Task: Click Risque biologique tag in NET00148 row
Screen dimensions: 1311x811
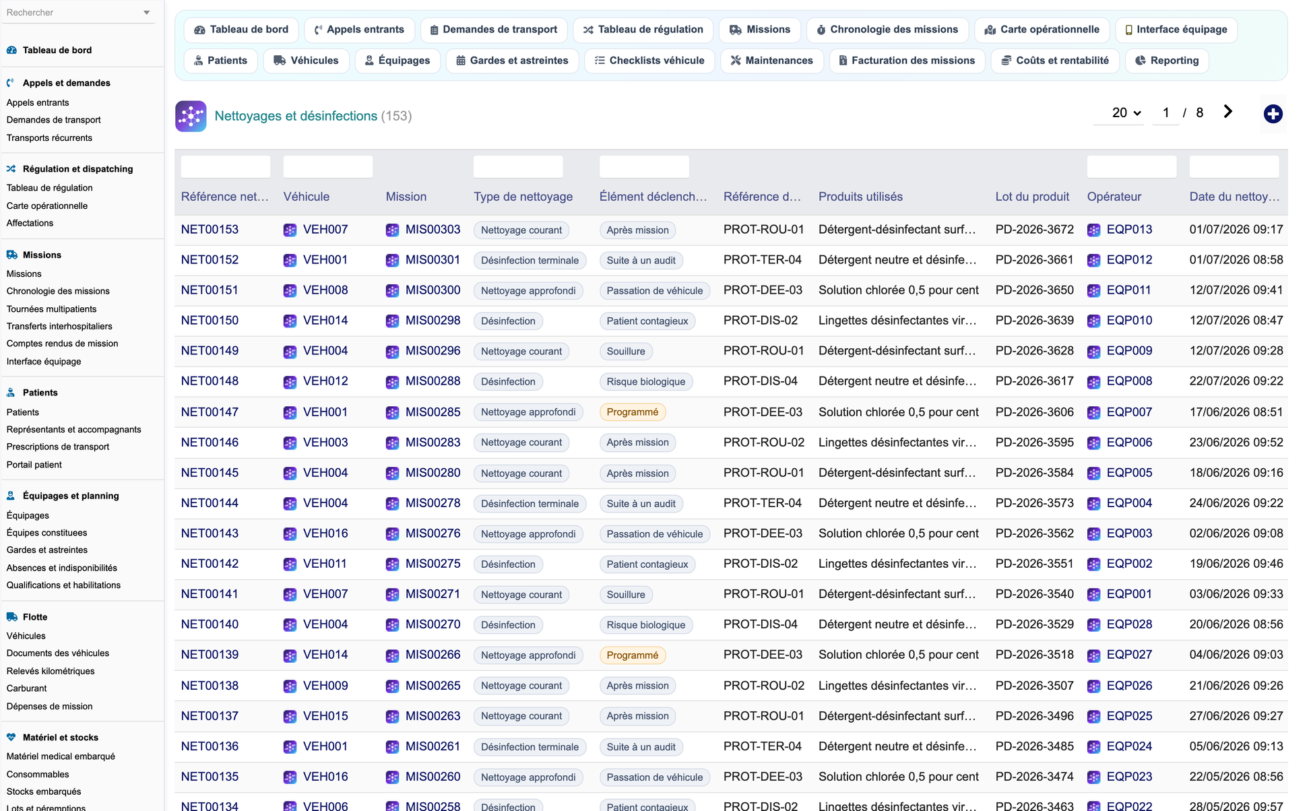Action: [645, 382]
